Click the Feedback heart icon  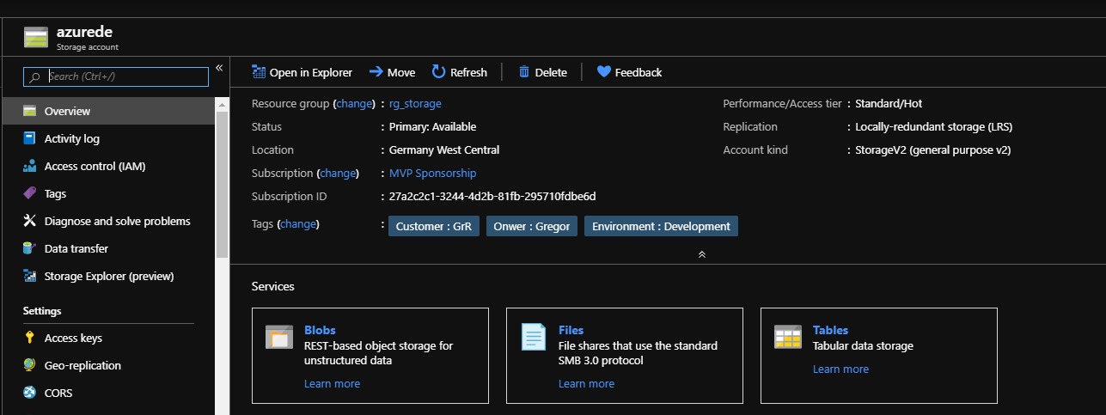603,72
